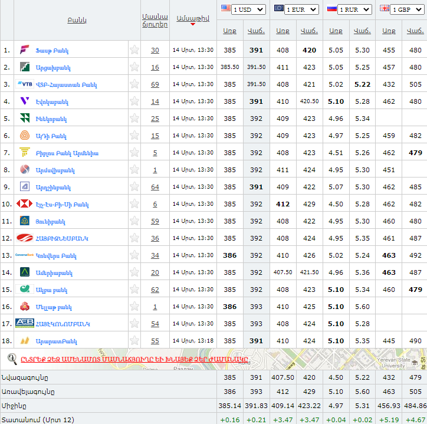Screen dimensions: 427x424
Task: Sort by the bank name column header
Action: (77, 20)
